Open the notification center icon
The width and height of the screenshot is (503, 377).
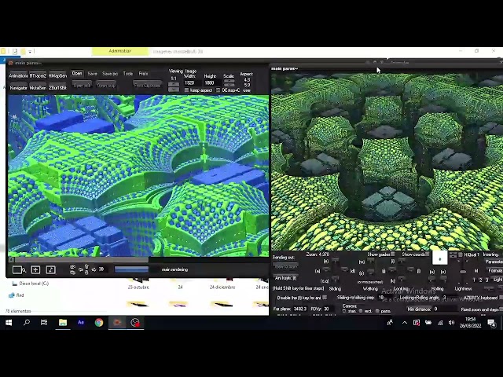491,323
